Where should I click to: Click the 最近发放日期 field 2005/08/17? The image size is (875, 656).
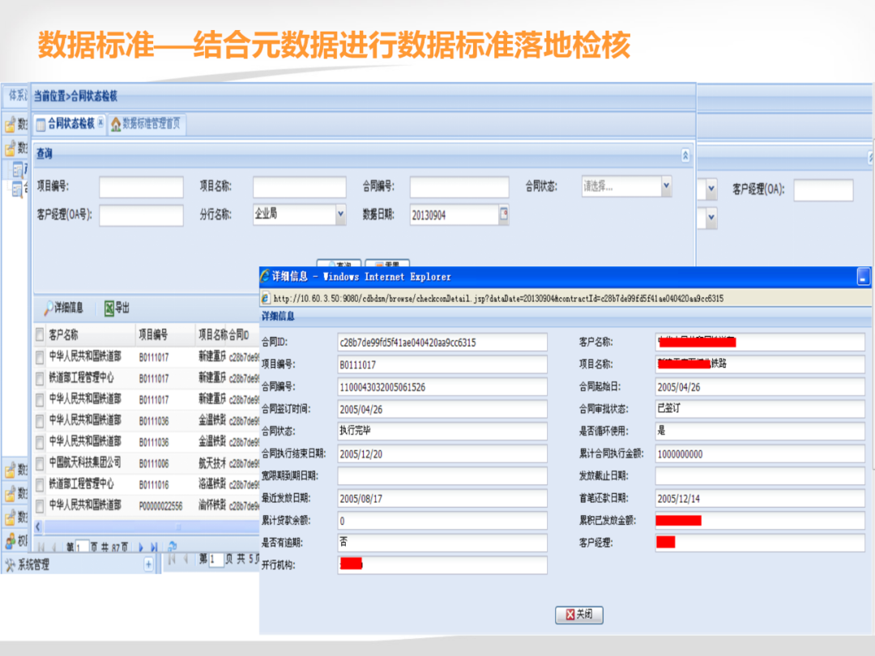pyautogui.click(x=442, y=499)
